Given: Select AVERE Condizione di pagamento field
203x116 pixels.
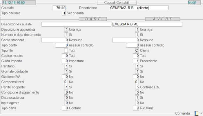Looking at the screenshot, I should 137,93.
